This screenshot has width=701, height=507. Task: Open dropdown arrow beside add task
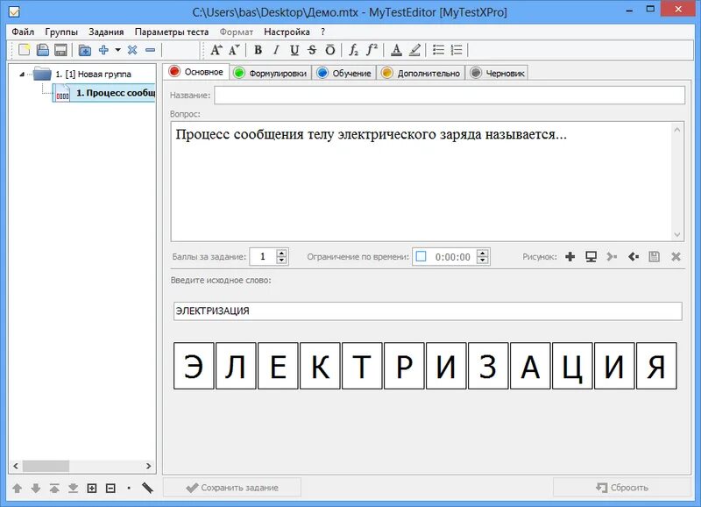(x=117, y=50)
